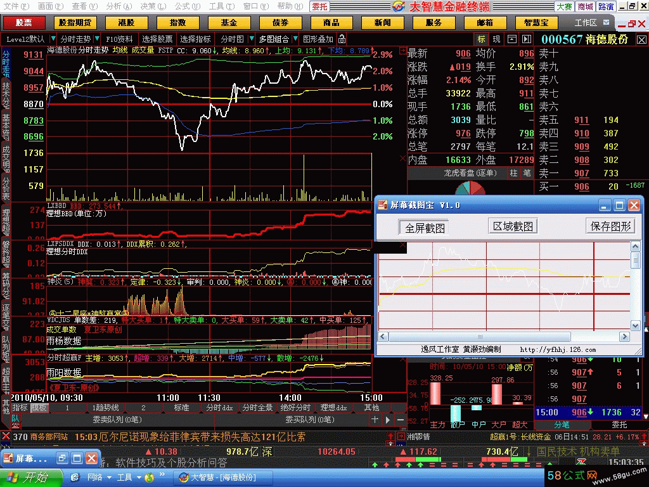
Task: Open the 大赛 link in title bar
Action: [563, 6]
